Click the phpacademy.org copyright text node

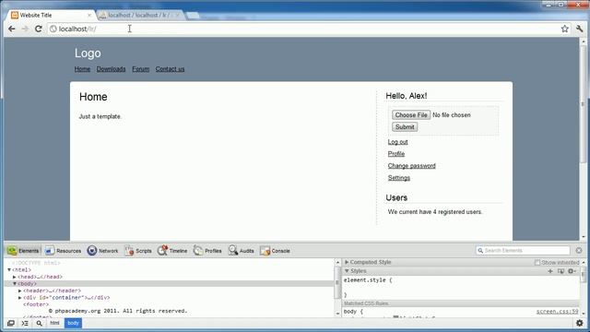point(118,311)
